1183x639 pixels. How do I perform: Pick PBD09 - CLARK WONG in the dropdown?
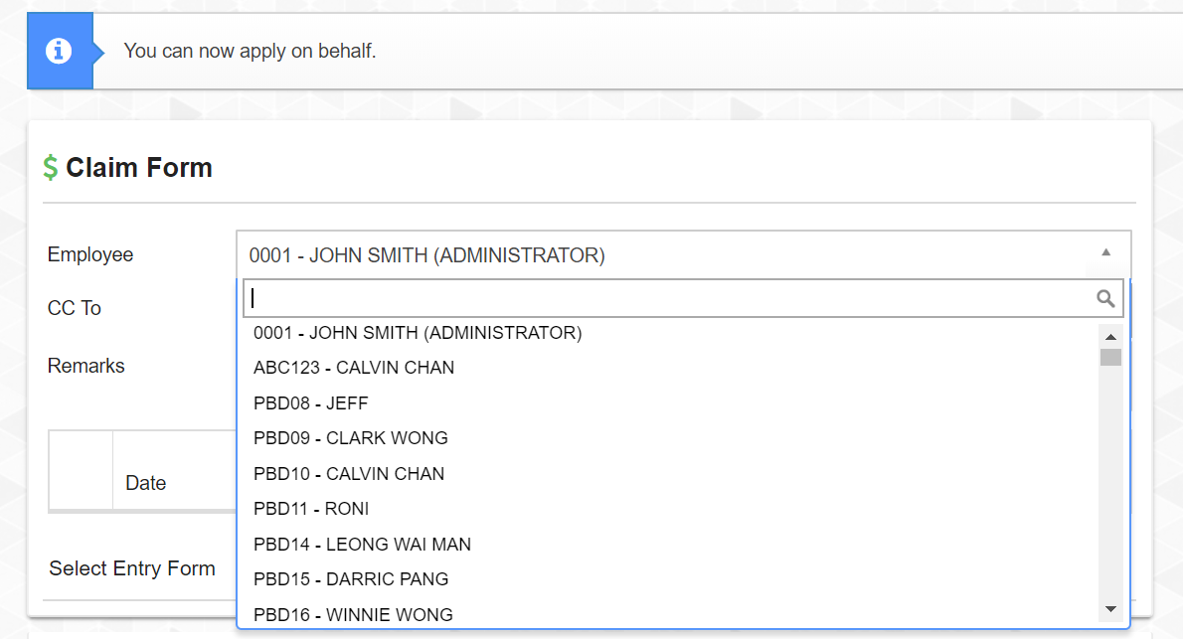(351, 438)
